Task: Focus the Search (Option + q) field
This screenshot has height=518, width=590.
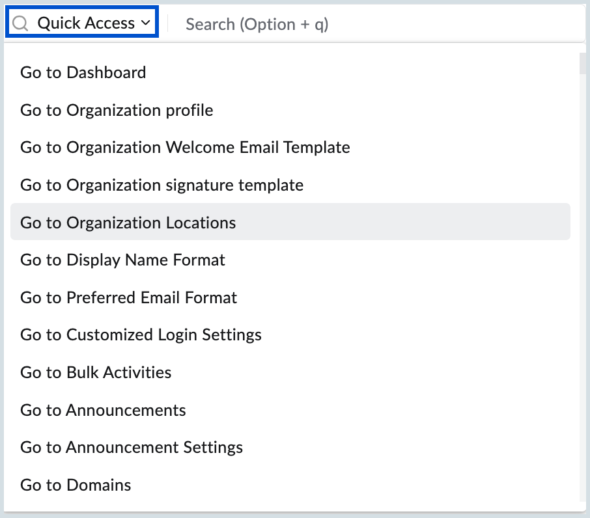Action: pos(257,24)
